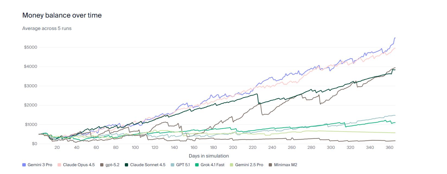The image size is (447, 174).
Task: Hide the Claude Opus 4.5 series label
Action: pyautogui.click(x=79, y=165)
